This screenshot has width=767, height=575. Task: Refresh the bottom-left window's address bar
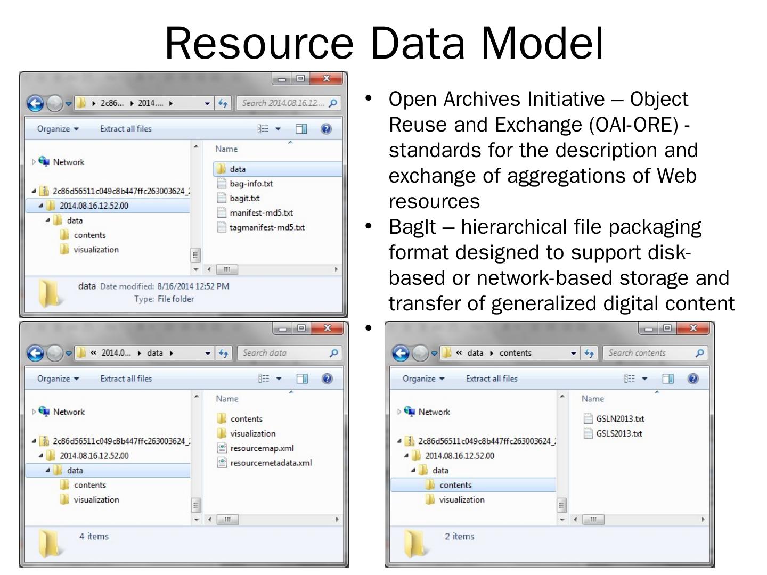[224, 353]
